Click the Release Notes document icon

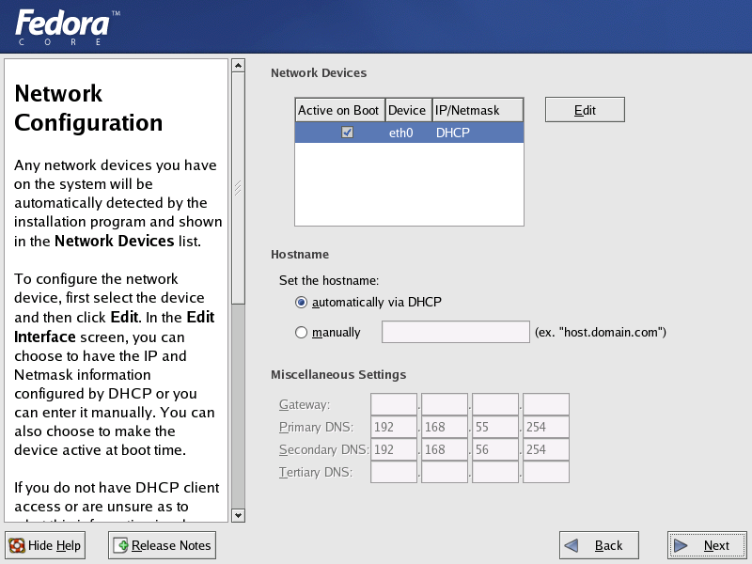tap(120, 545)
